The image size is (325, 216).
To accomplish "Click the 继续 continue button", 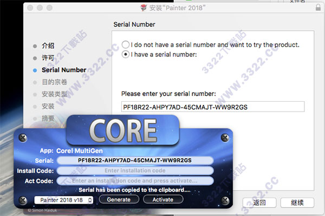I will (297, 202).
